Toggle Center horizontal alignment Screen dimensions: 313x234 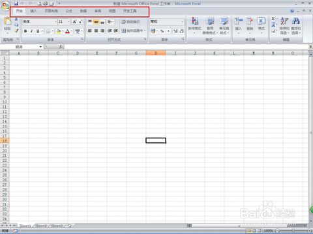click(x=96, y=31)
